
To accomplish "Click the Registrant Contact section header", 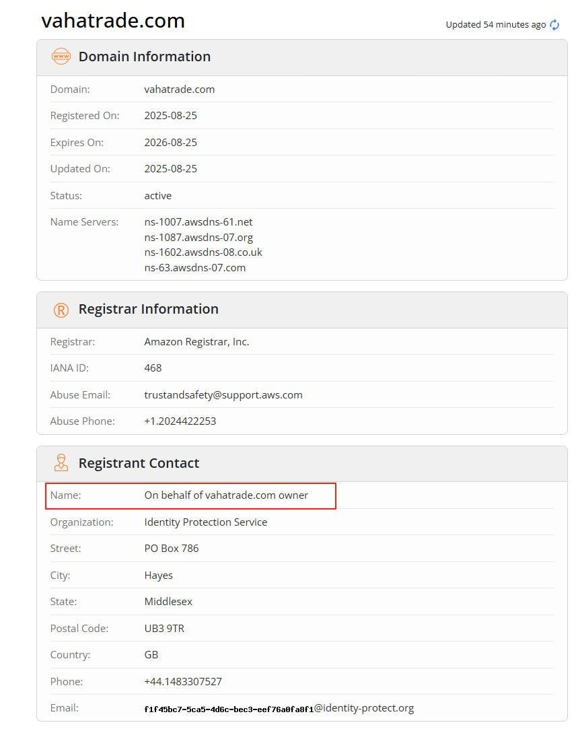I will coord(139,463).
